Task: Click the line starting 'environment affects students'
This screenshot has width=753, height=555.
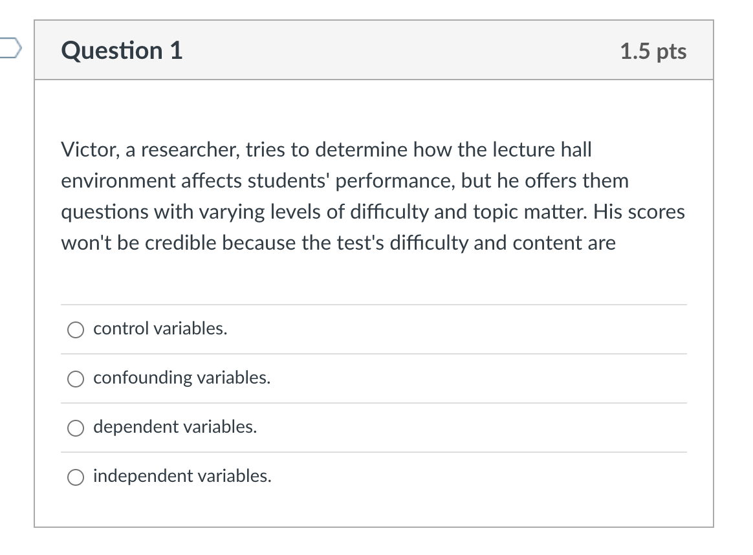Action: coord(345,181)
